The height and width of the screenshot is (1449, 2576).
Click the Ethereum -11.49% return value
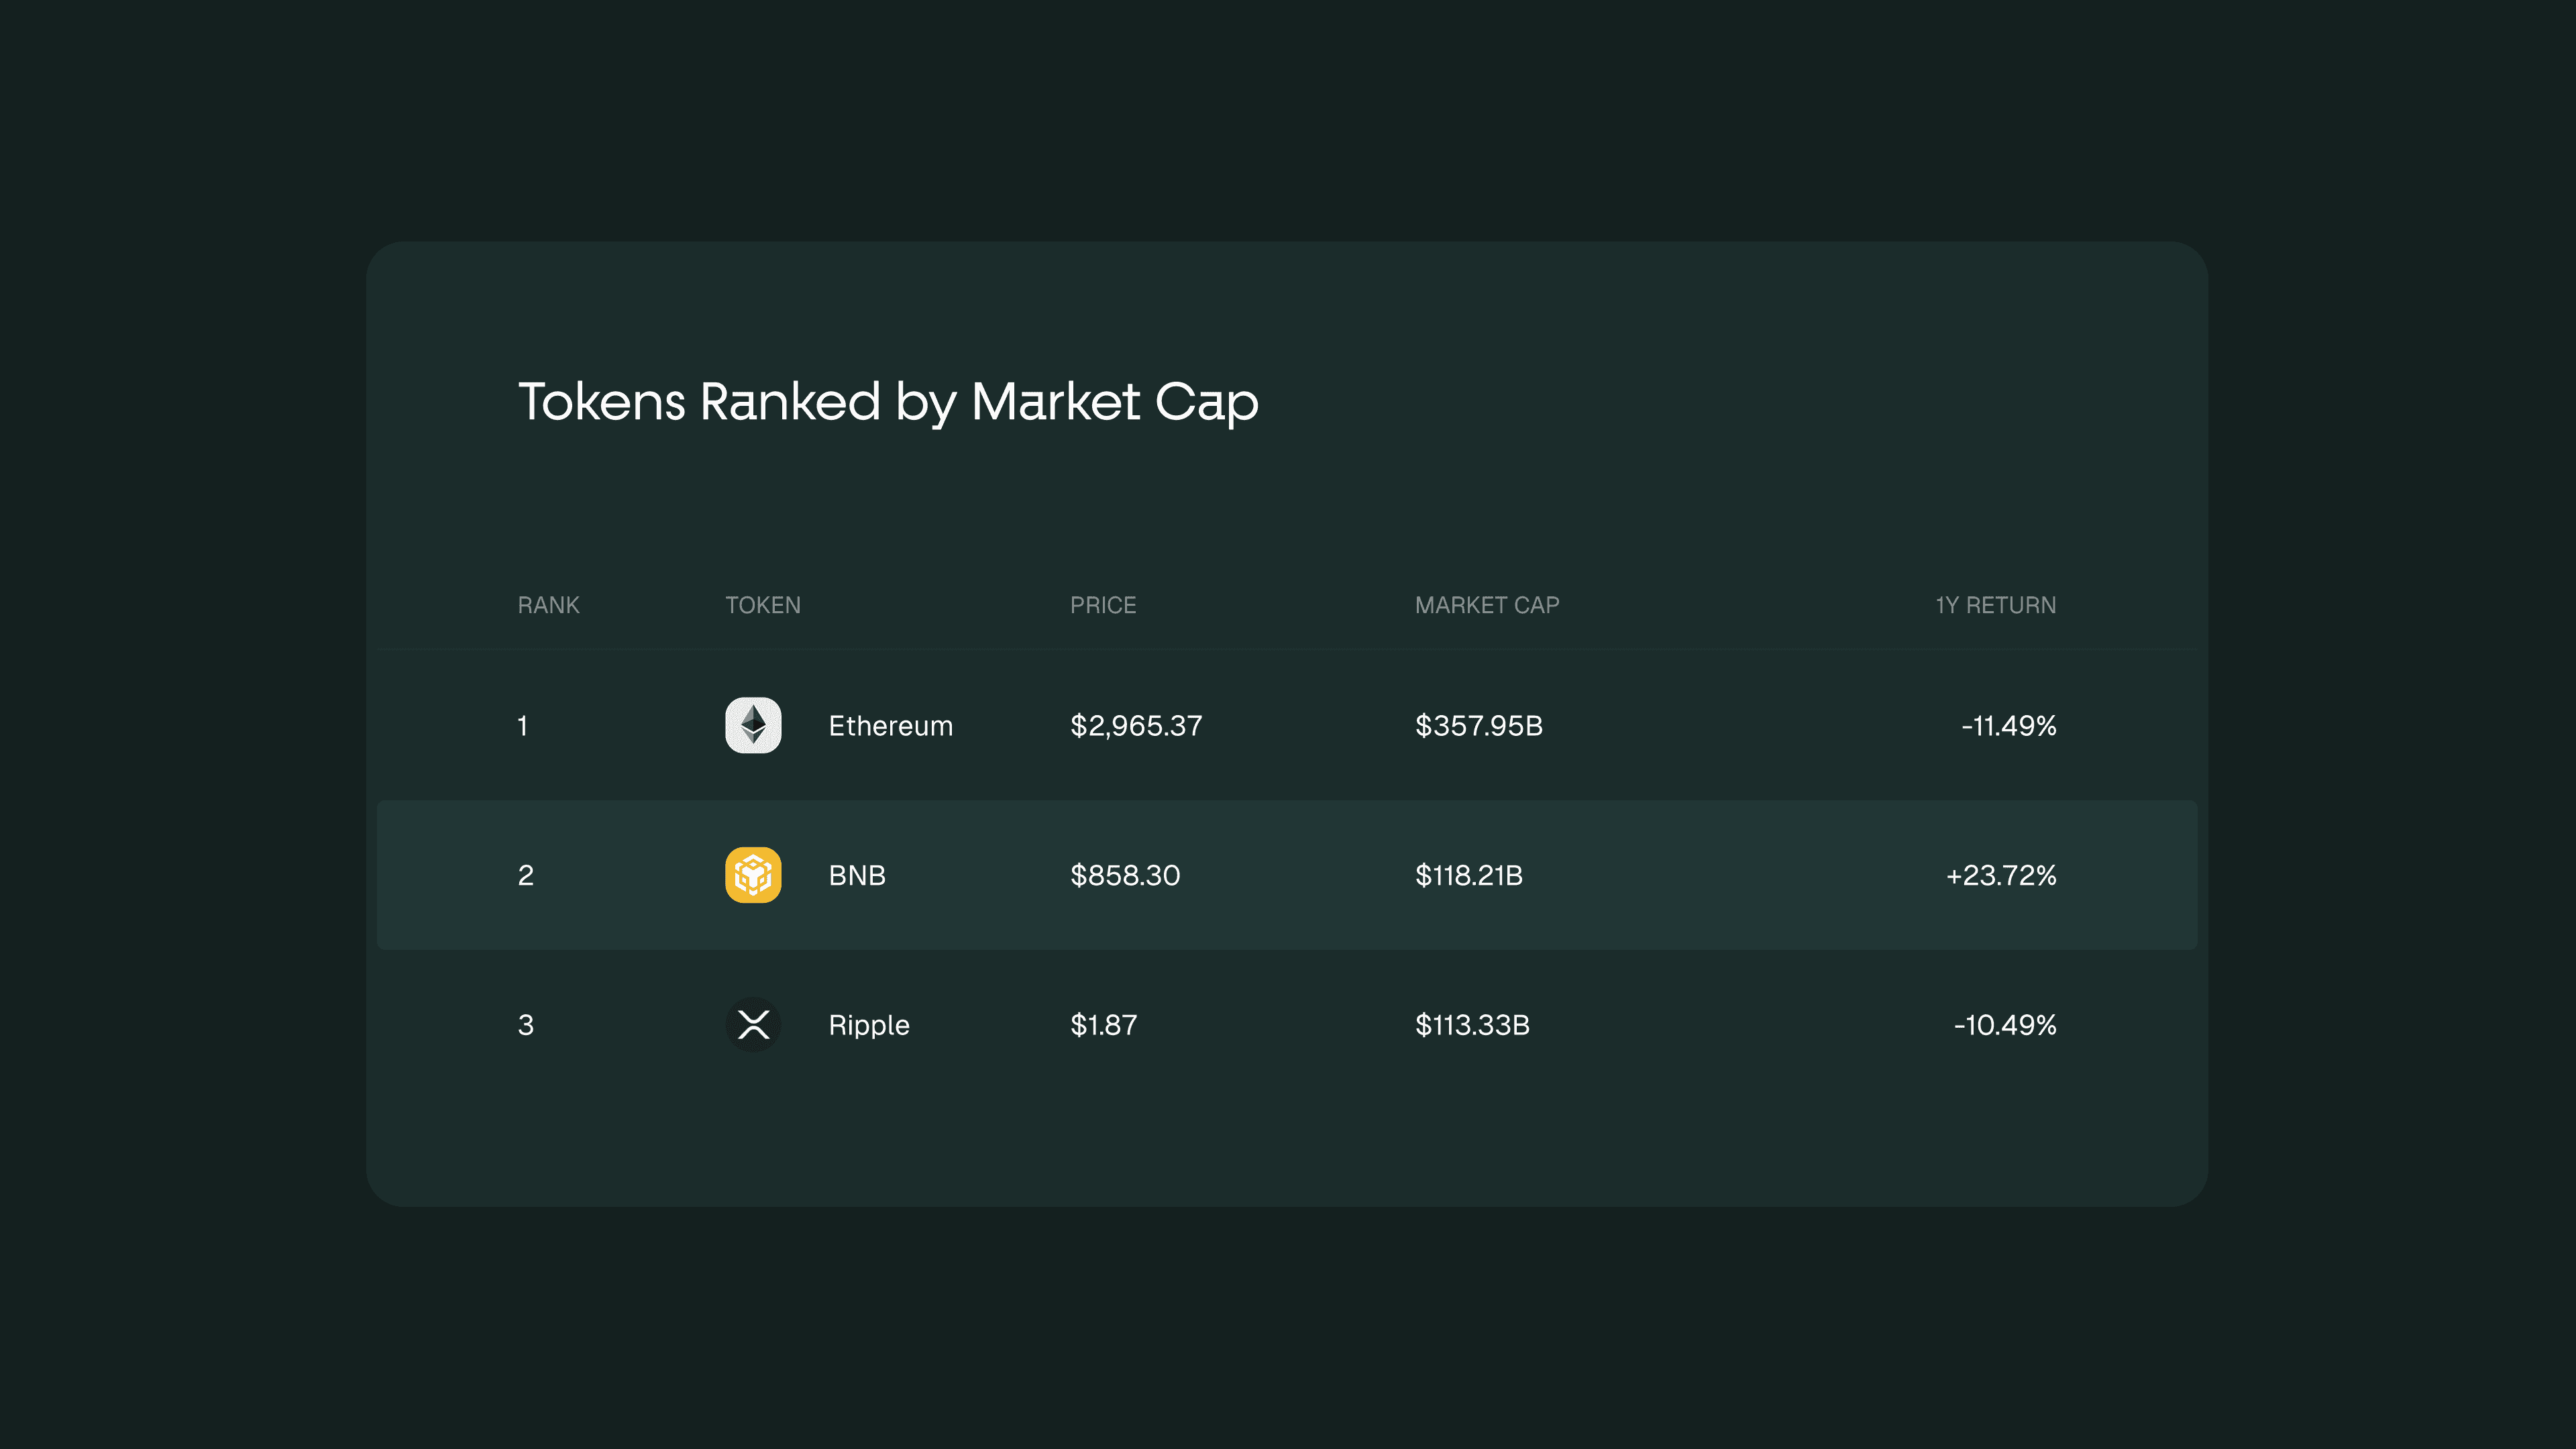[2008, 726]
